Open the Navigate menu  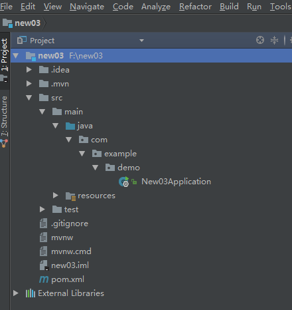(x=87, y=7)
